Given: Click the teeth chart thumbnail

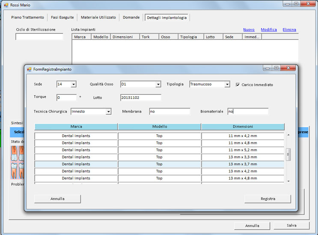Looking at the screenshot, I should pyautogui.click(x=17, y=162).
